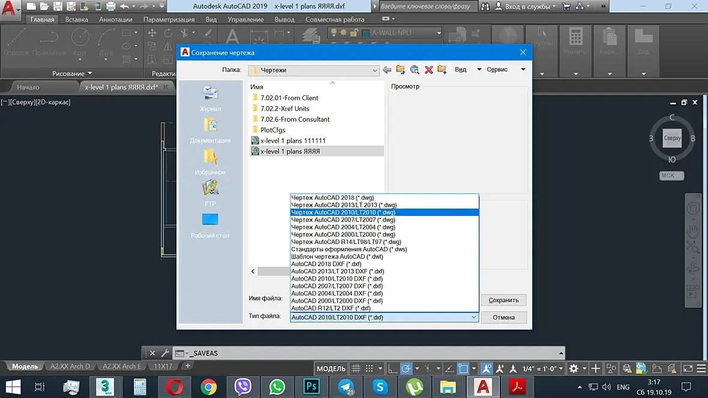Image resolution: width=708 pixels, height=398 pixels.
Task: Open the Избранное favorites shortcut
Action: coord(210,162)
